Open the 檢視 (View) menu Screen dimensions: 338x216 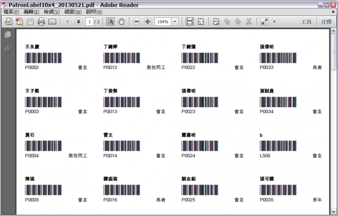pyautogui.click(x=52, y=12)
